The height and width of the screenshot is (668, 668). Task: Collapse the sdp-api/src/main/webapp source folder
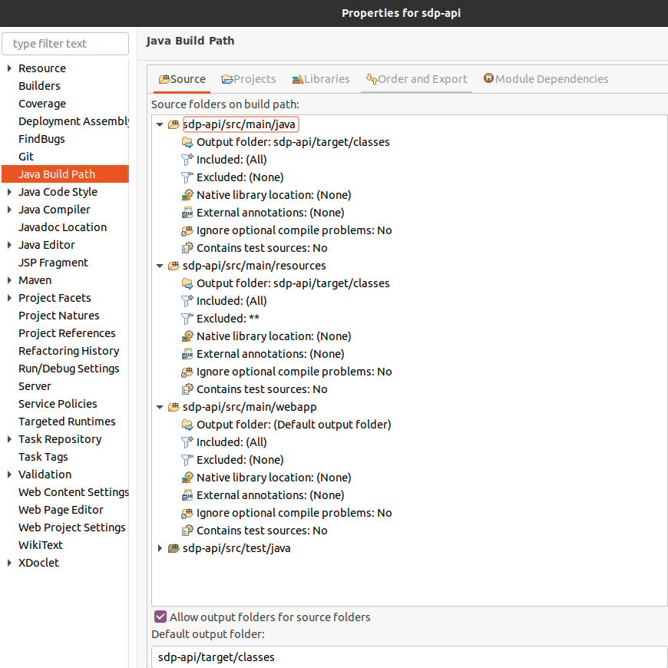(x=160, y=407)
